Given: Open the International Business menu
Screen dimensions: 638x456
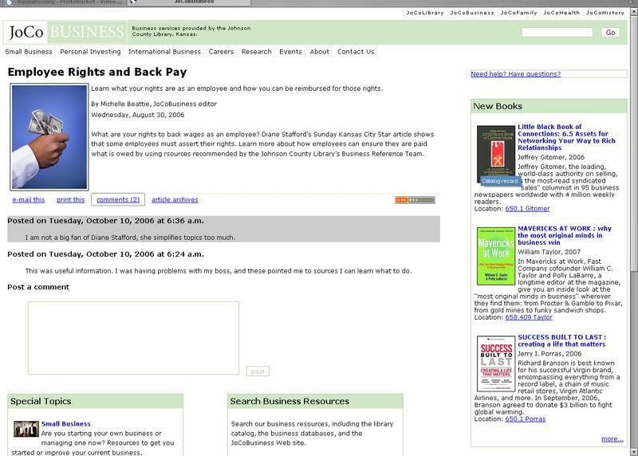Looking at the screenshot, I should [x=164, y=52].
